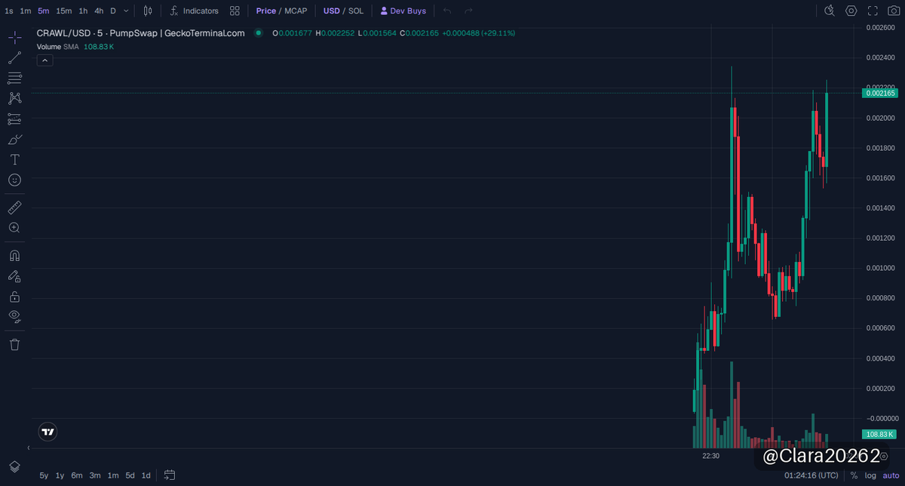This screenshot has width=905, height=486.
Task: Toggle magnet mode for drawings
Action: (14, 256)
